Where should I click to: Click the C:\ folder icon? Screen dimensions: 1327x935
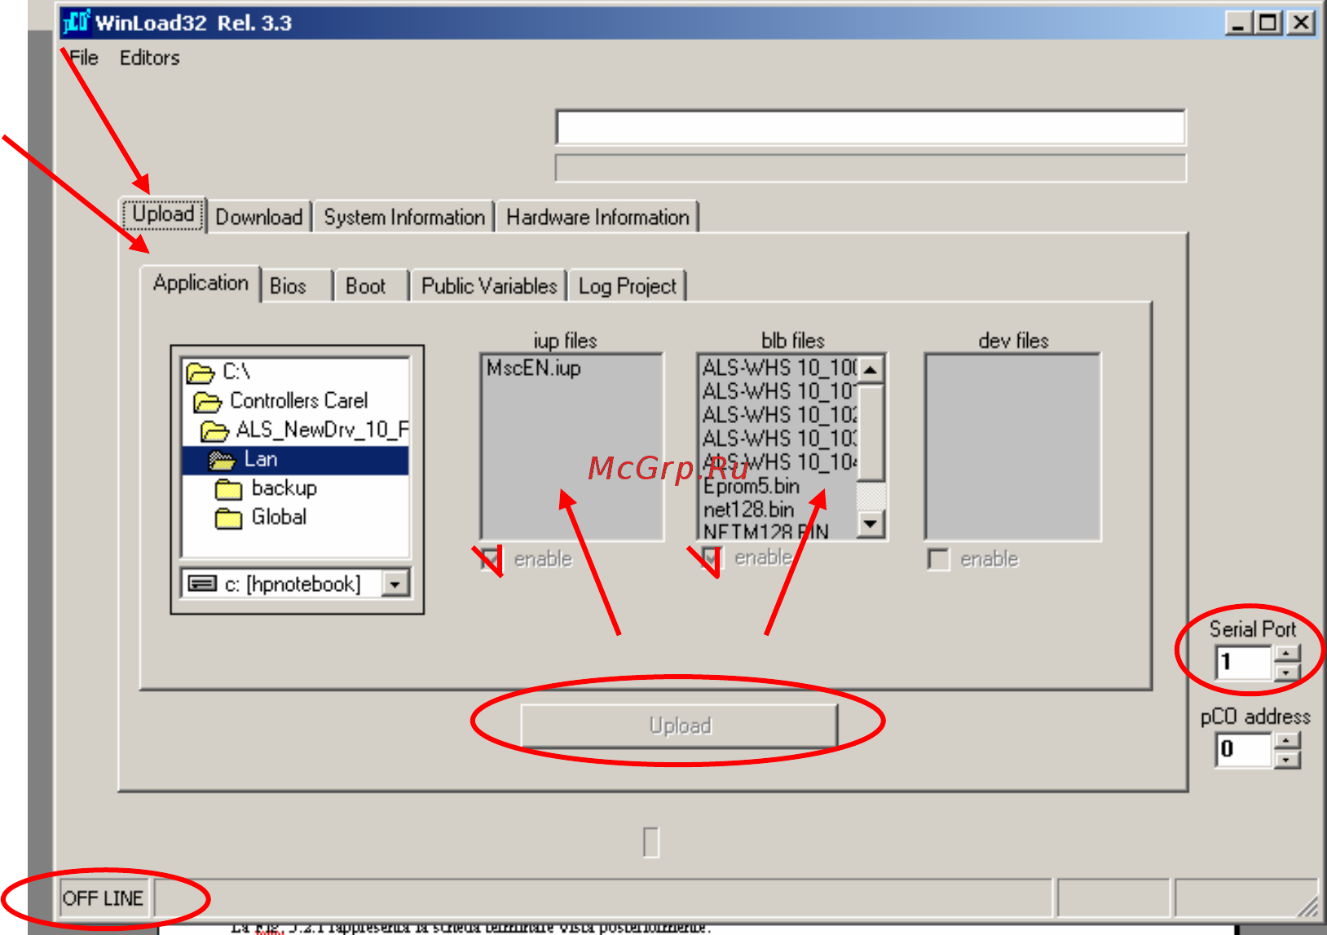(x=200, y=373)
